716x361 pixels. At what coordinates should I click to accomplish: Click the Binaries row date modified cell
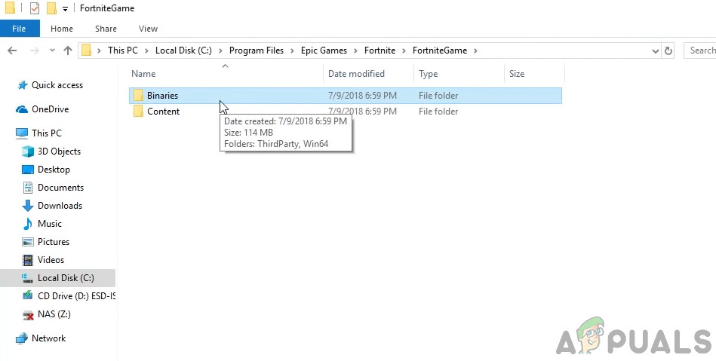363,96
